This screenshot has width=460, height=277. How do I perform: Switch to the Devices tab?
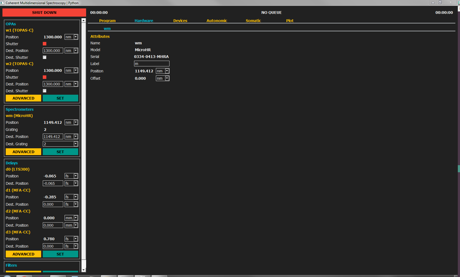180,21
